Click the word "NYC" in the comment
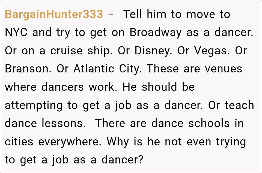This screenshot has height=173, width=262. 17,33
